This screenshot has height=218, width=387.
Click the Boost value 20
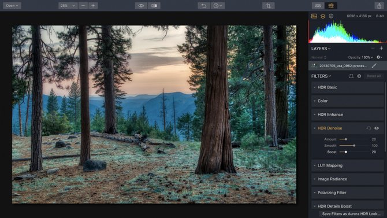coord(374,152)
